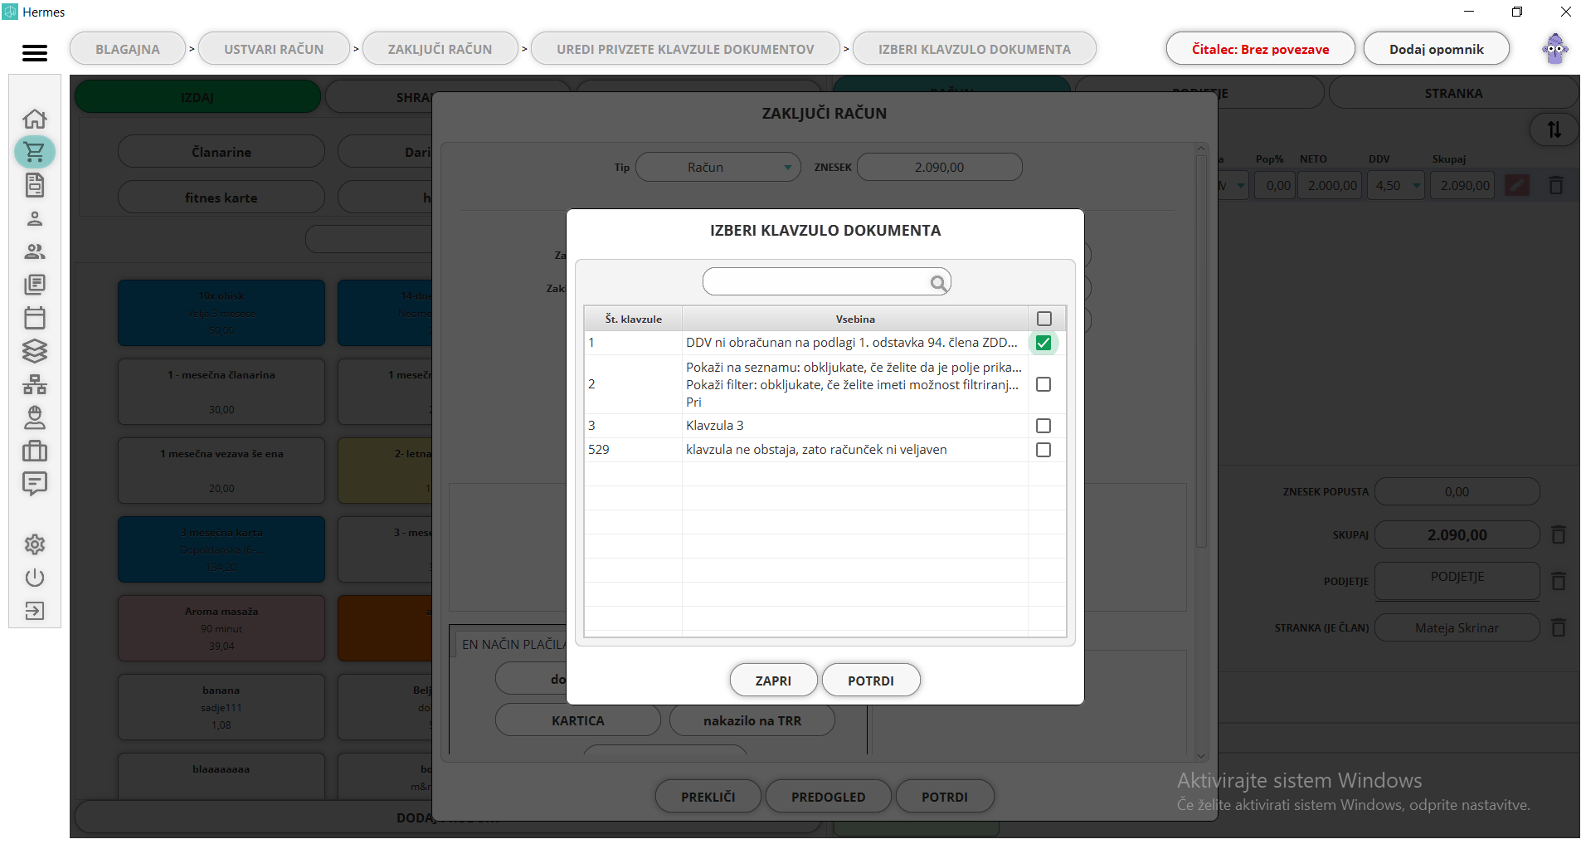Click Dodaj opomnik button
1586x849 pixels.
point(1437,49)
